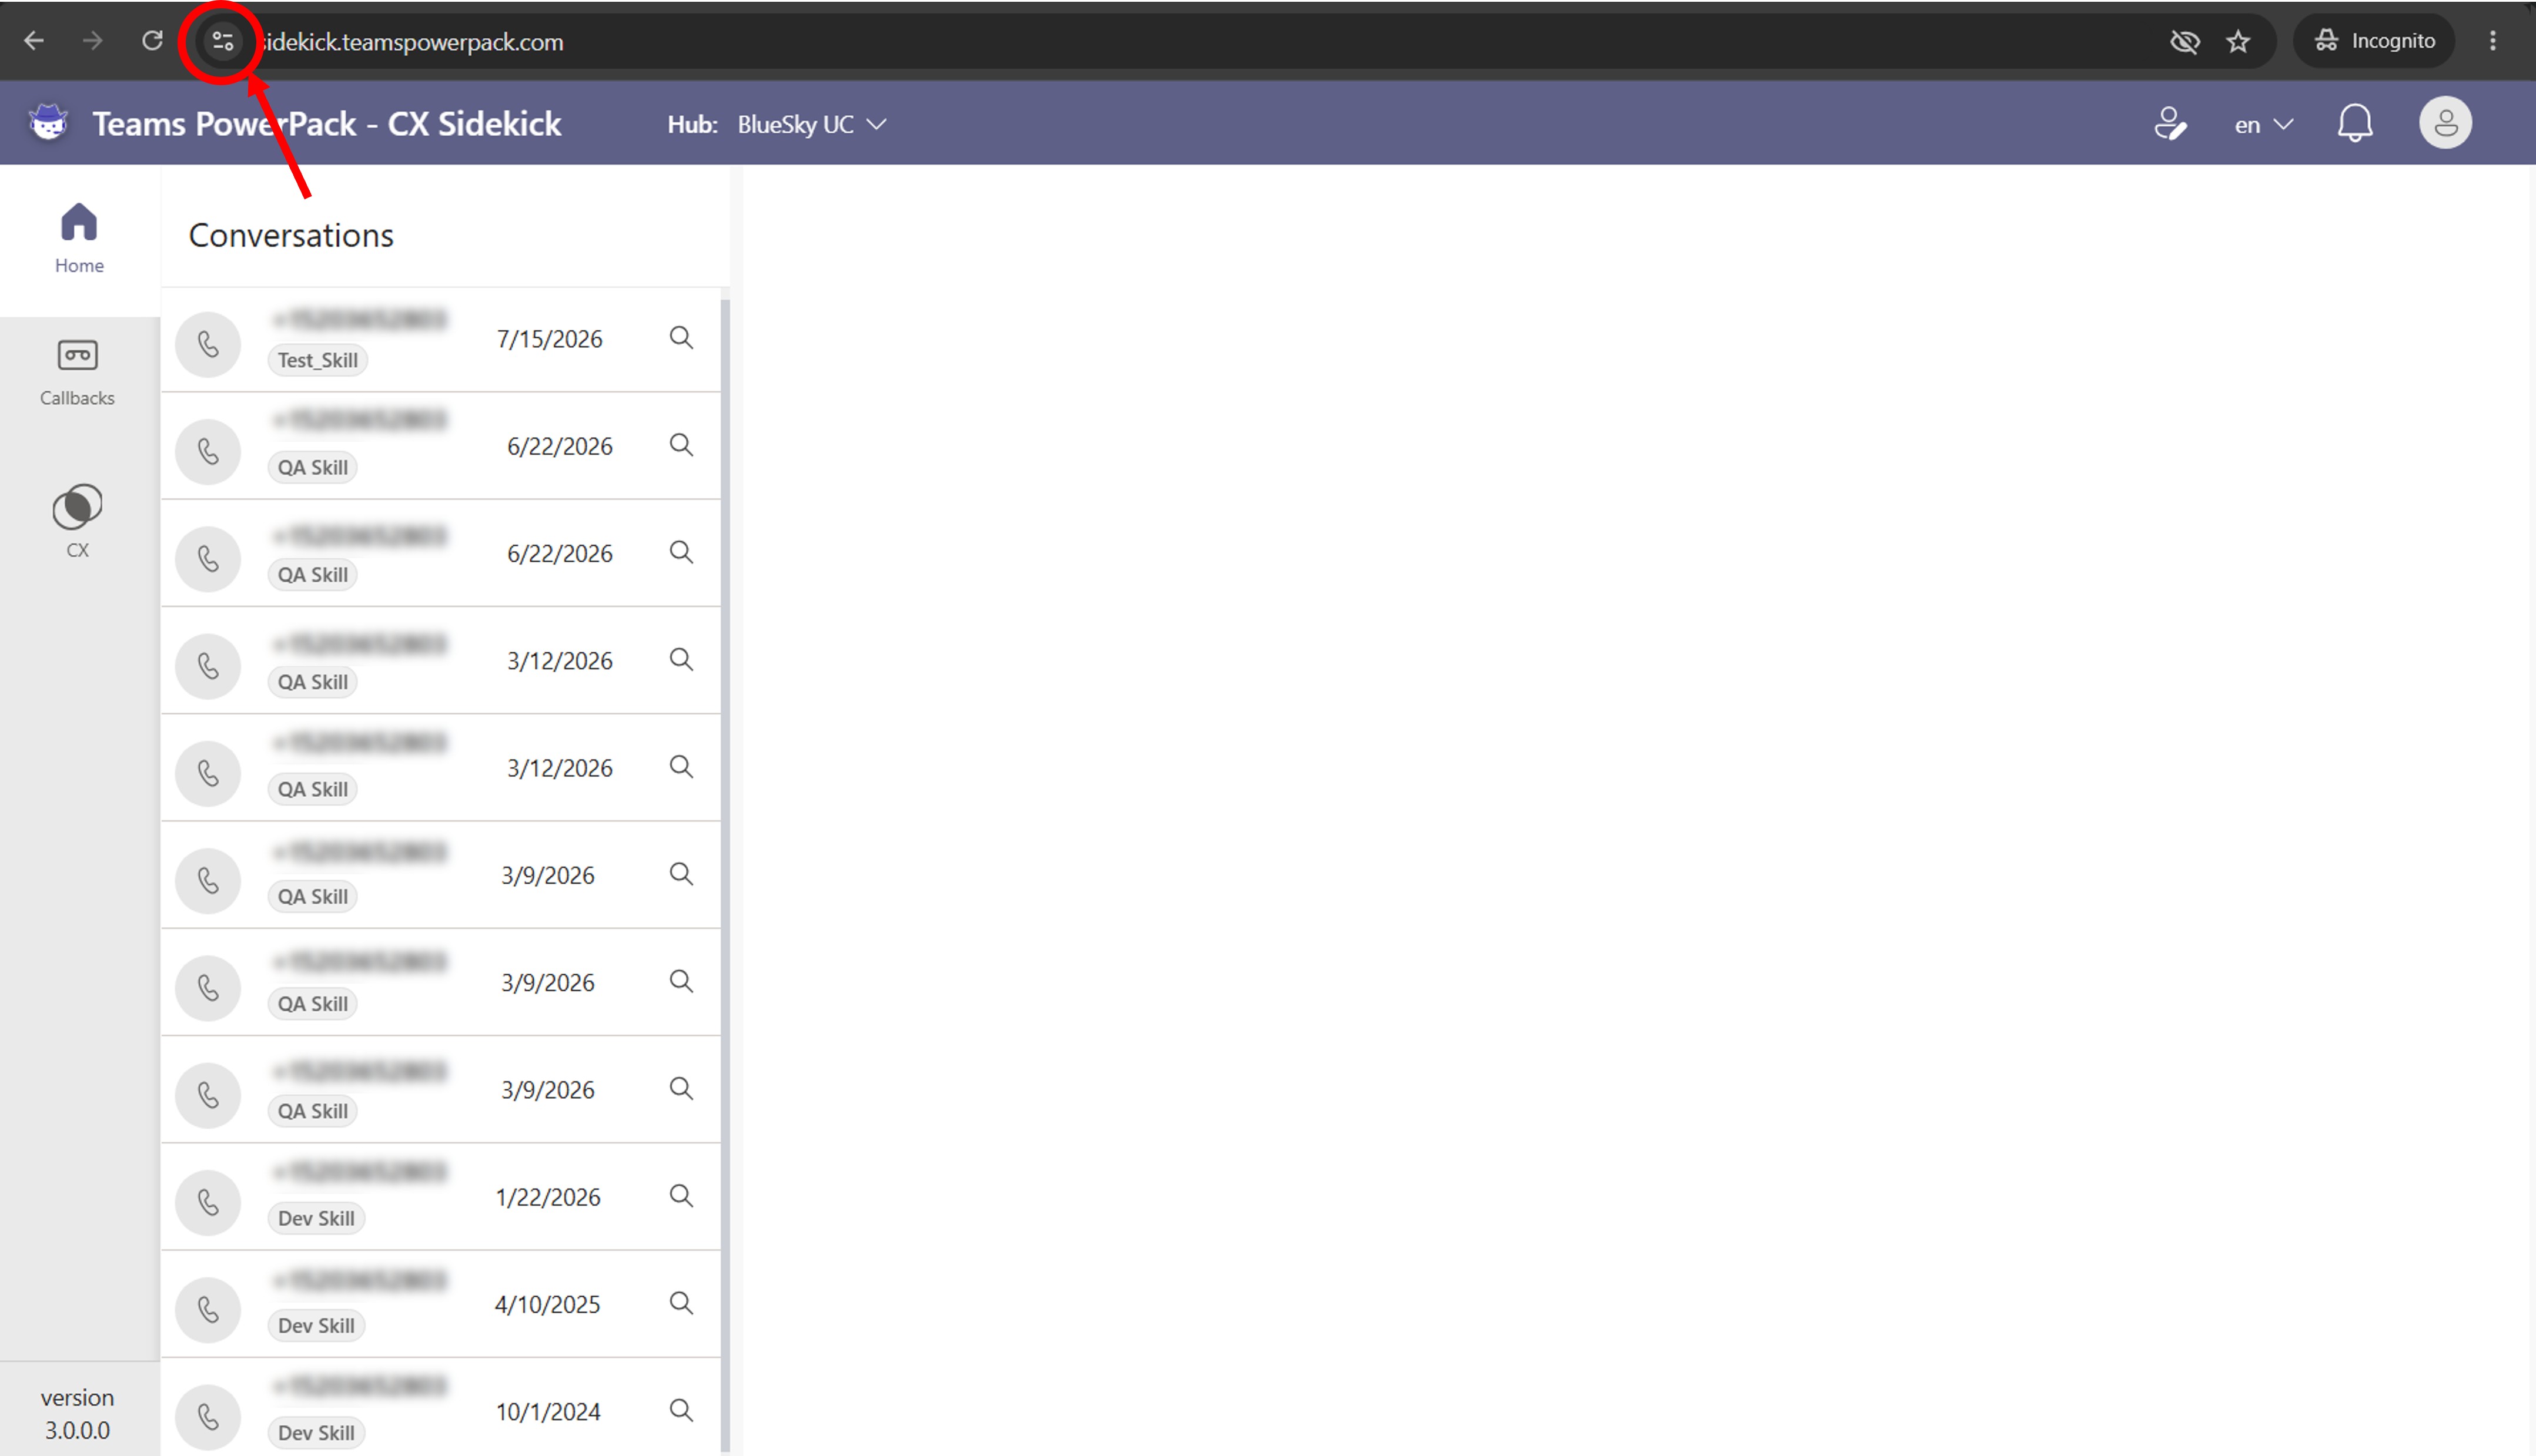The image size is (2536, 1456).
Task: Select the 10/1/2024 date
Action: click(548, 1411)
